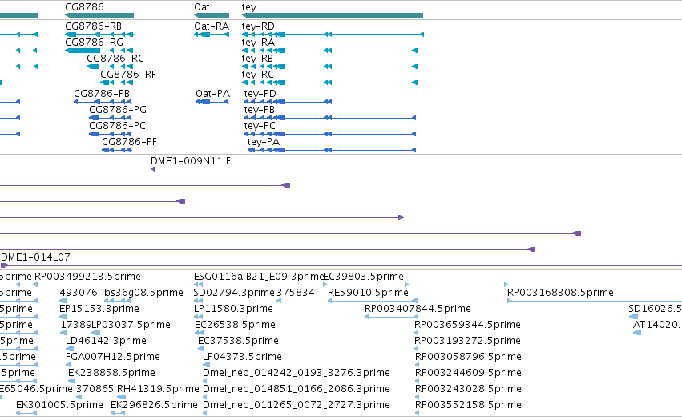Screen dimensions: 682x417
Task: Click EST Dmel_neb_014242_0193_3276.3prime
Action: (x=297, y=373)
